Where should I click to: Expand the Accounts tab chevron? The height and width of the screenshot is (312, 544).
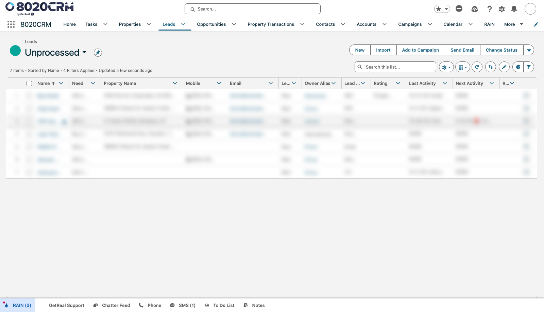coord(385,24)
